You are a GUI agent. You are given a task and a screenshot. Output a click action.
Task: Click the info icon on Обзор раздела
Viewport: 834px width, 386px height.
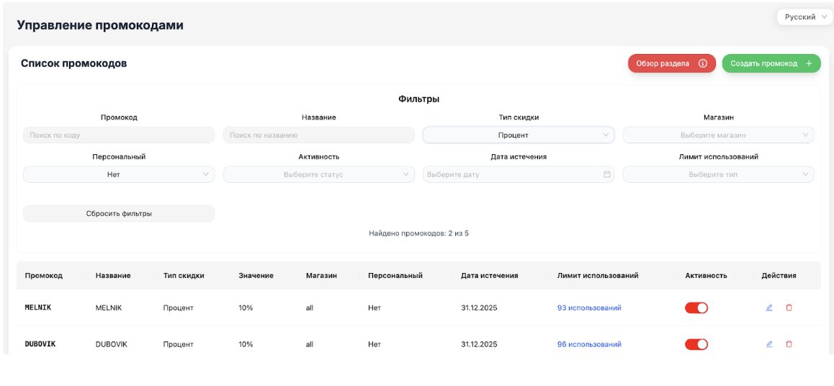(702, 63)
